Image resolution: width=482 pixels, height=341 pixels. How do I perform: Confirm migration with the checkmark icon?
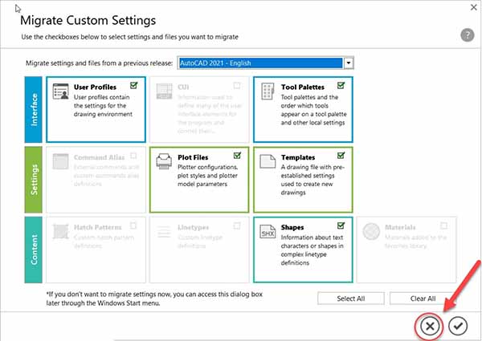pos(457,325)
